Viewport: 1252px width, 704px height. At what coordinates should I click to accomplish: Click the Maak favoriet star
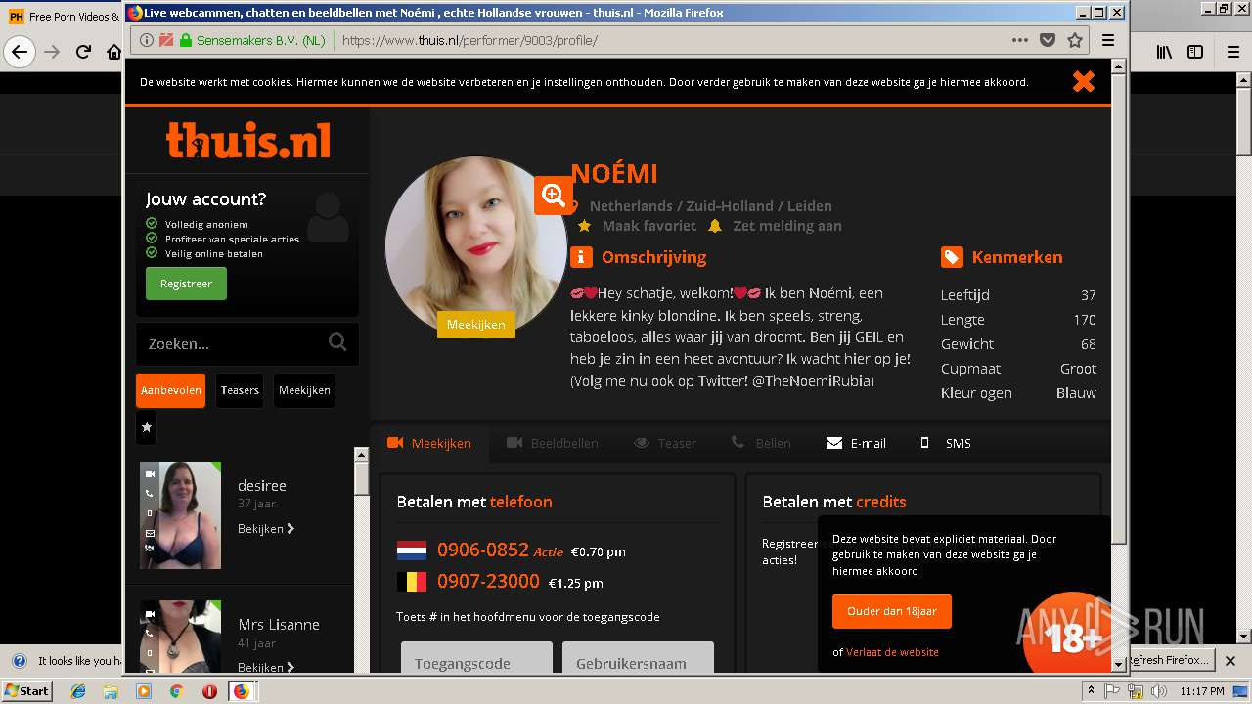(584, 226)
